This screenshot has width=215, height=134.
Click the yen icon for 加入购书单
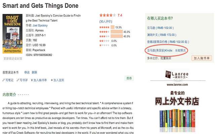click(32, 80)
